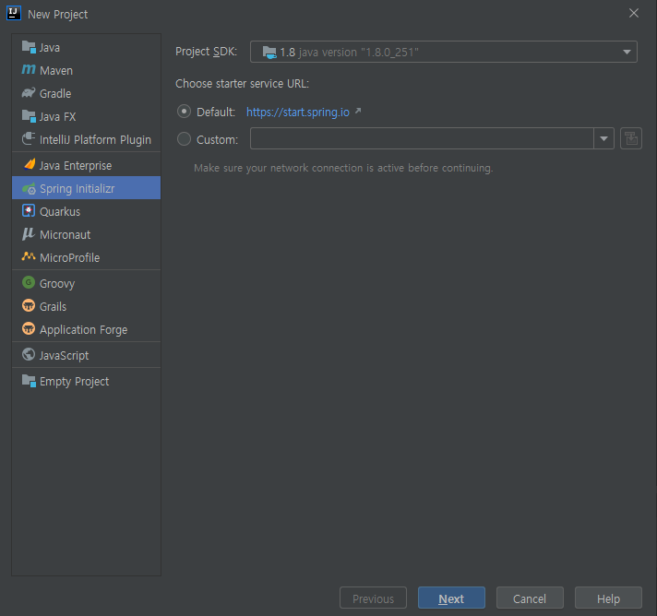Viewport: 657px width, 616px height.
Task: Click the Application Forge icon
Action: click(29, 328)
